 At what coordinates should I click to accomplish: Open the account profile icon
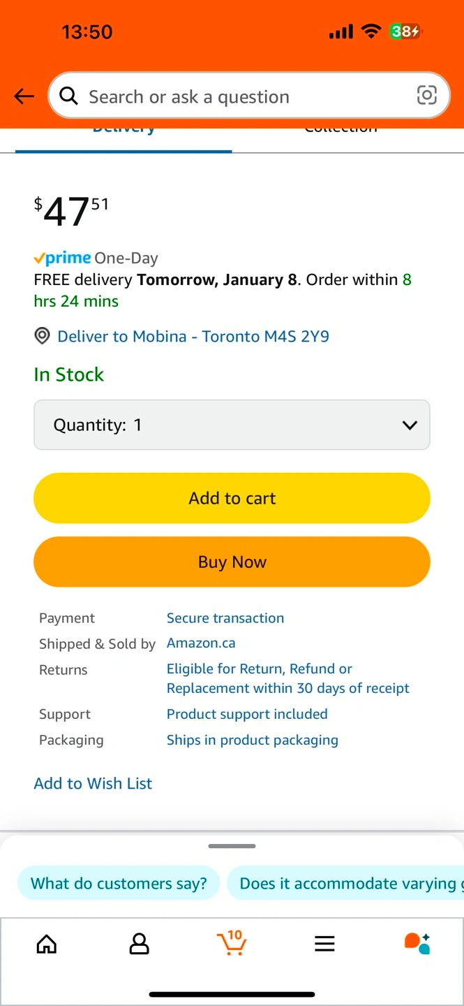tap(140, 945)
